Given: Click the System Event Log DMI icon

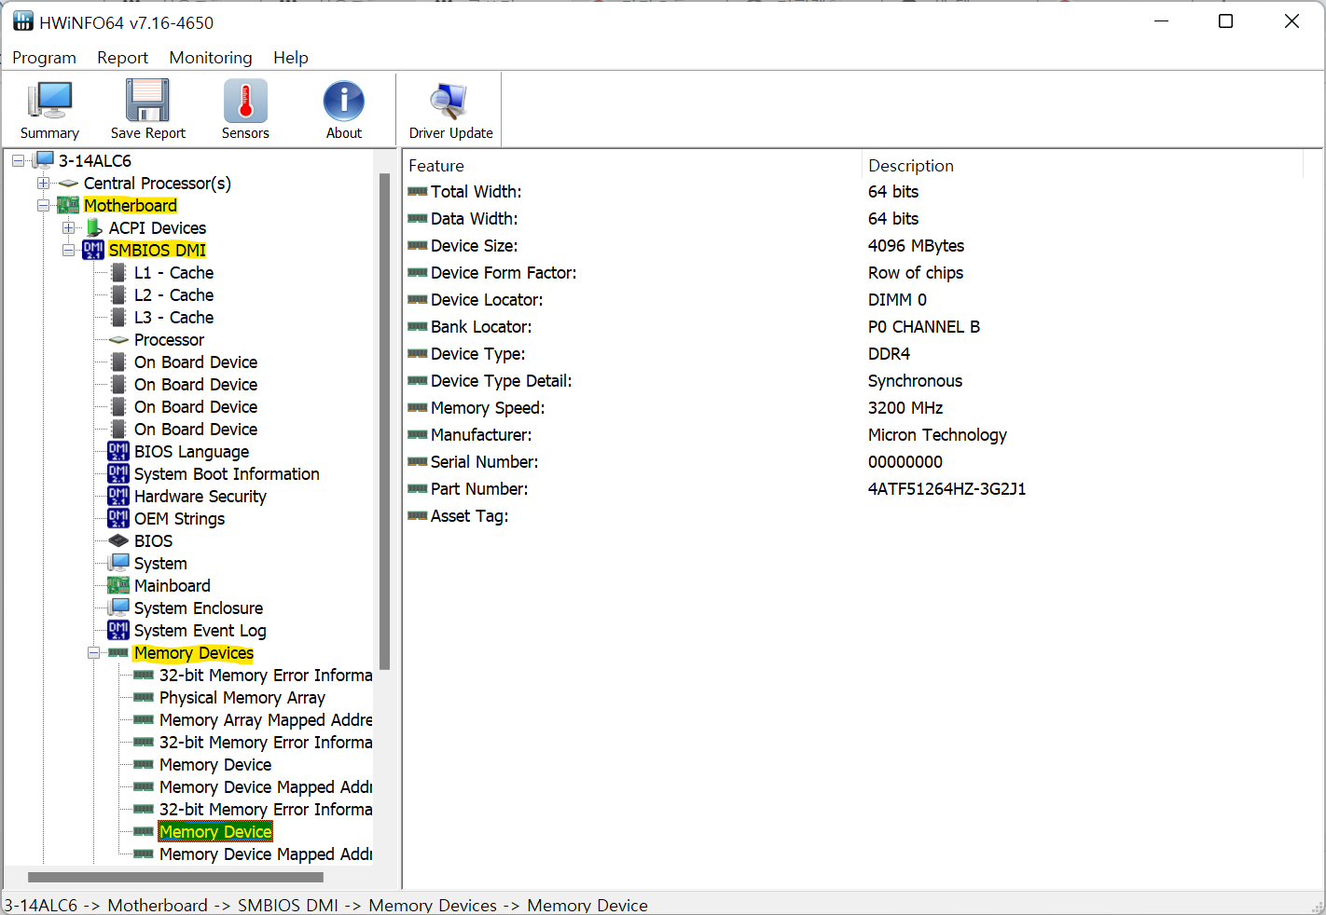Looking at the screenshot, I should [118, 630].
